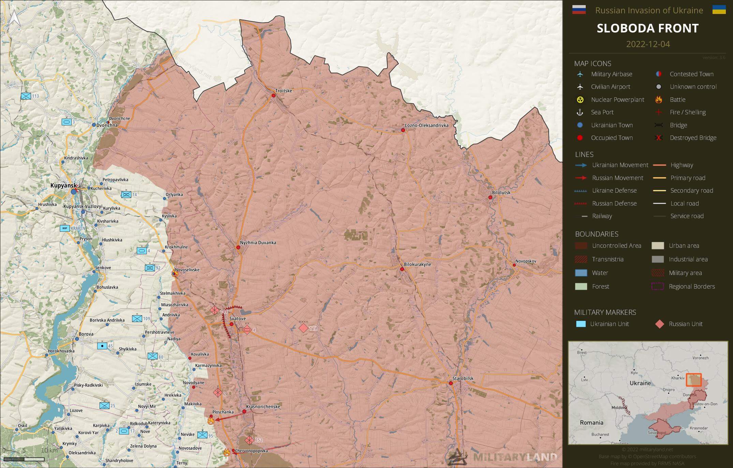This screenshot has width=733, height=468.
Task: Click the Starobilsk town marker
Action: [x=451, y=383]
